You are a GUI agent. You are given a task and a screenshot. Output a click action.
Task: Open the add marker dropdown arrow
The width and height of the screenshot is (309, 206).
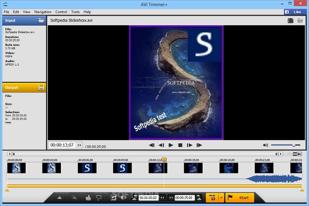pyautogui.click(x=67, y=198)
